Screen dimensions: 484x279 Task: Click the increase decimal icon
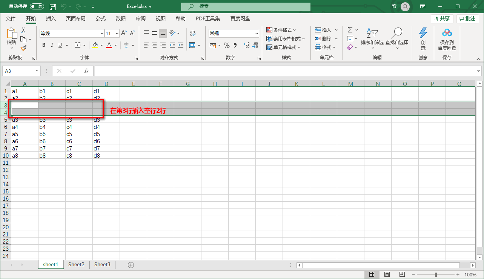point(247,45)
